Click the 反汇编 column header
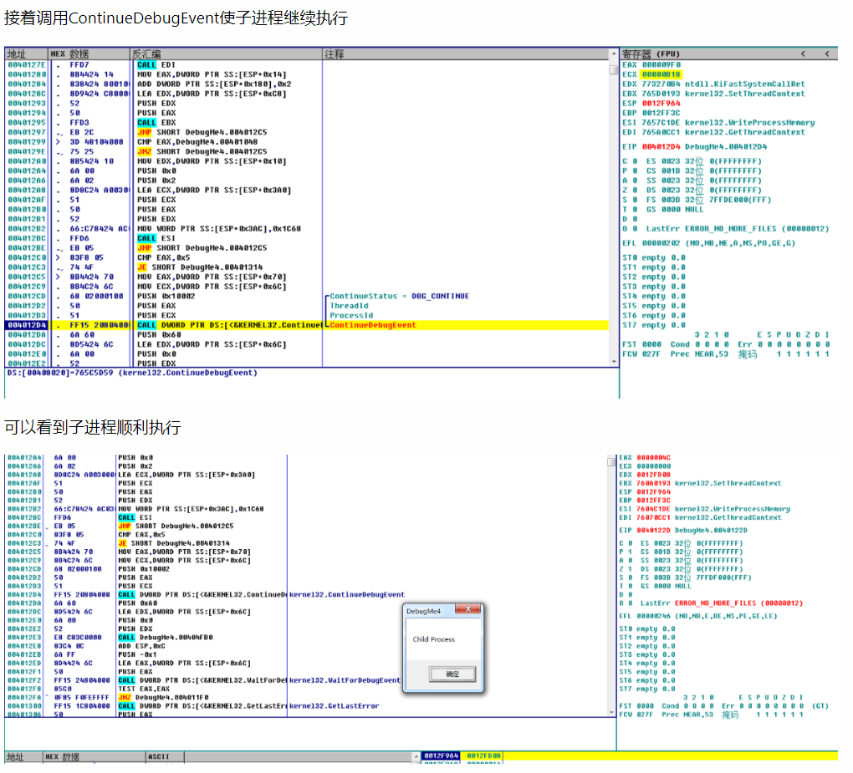Viewport: 853px width, 773px height. pyautogui.click(x=227, y=53)
